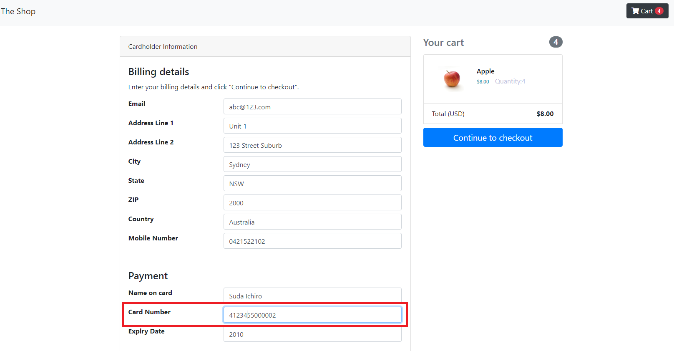This screenshot has width=674, height=351.
Task: Click the State input containing NSW
Action: pos(312,183)
